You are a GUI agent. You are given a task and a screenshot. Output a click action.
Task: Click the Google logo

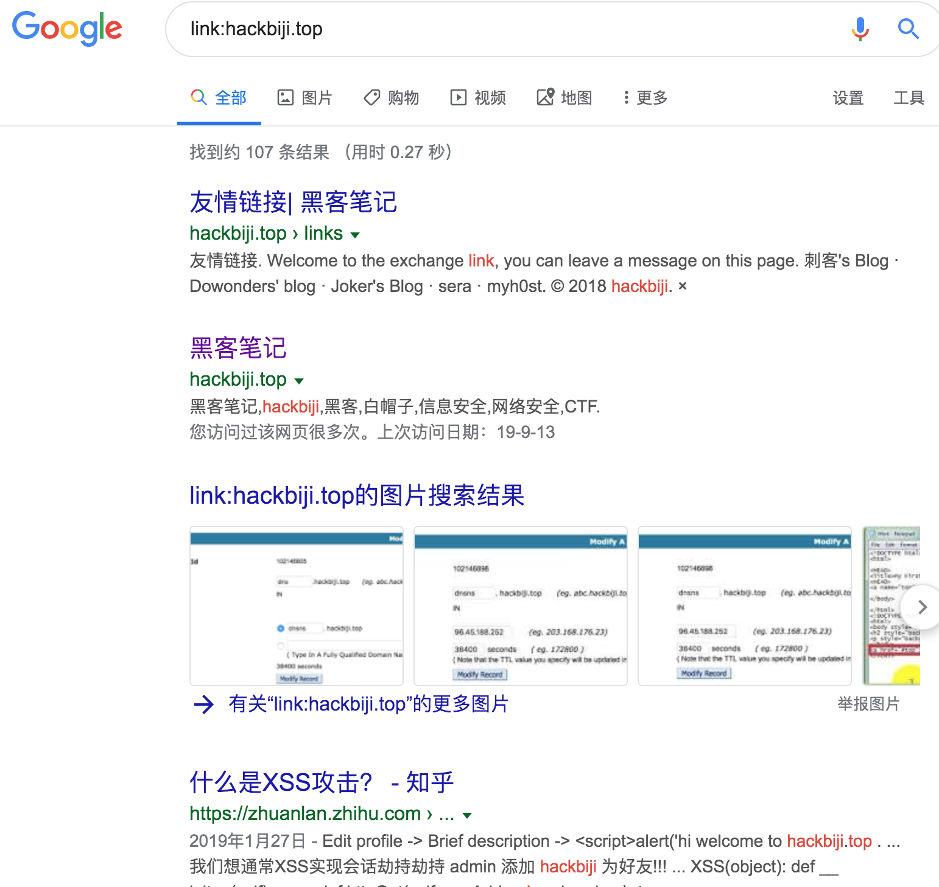pos(67,28)
